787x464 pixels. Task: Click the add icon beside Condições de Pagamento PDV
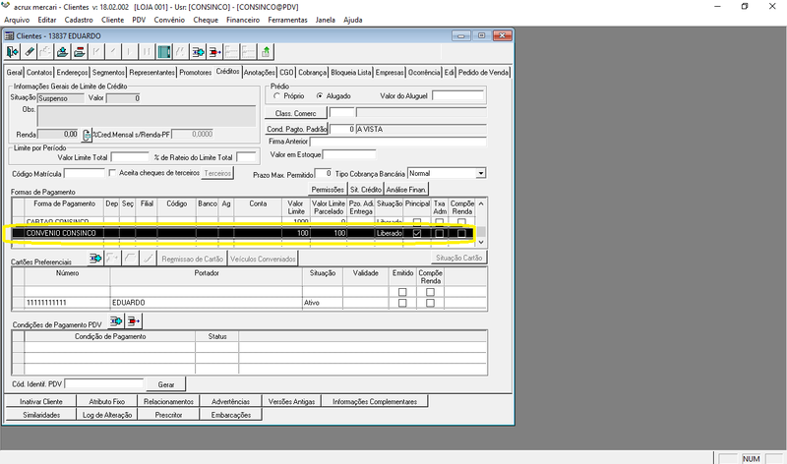tap(116, 321)
